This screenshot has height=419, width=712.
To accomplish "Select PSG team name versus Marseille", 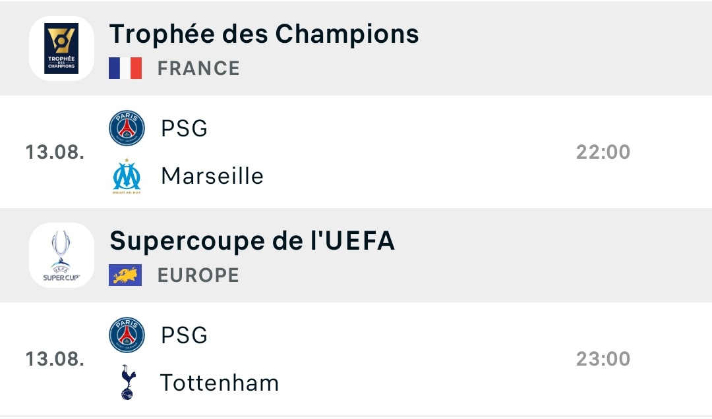I will tap(185, 128).
